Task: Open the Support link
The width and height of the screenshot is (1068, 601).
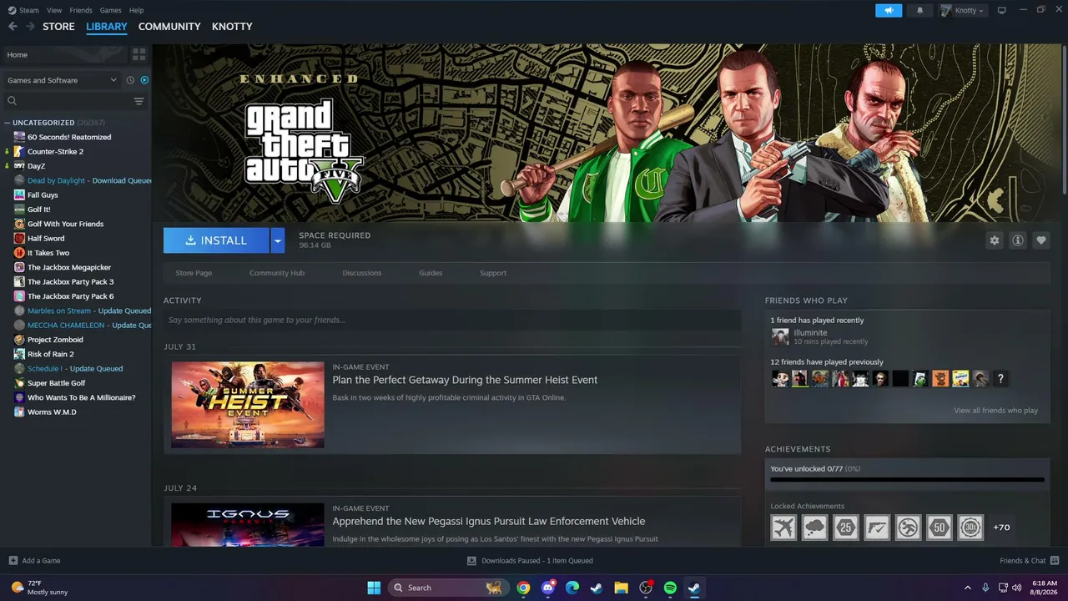Action: (493, 273)
